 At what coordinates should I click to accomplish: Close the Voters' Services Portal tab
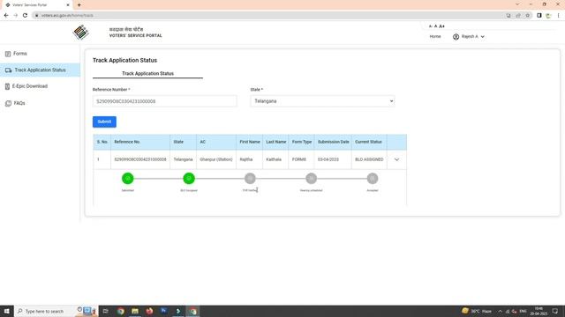[68, 5]
